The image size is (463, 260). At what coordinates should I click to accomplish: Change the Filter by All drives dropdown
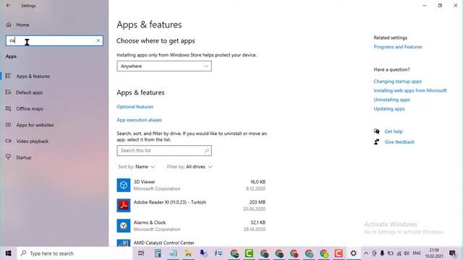pos(190,167)
